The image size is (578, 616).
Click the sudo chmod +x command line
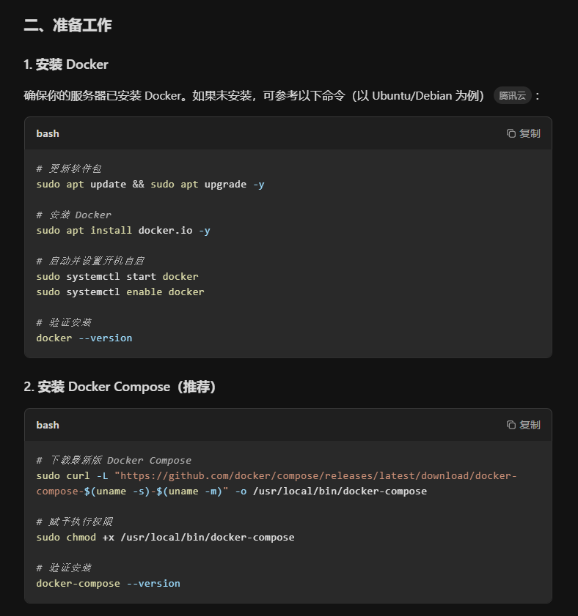tap(165, 538)
